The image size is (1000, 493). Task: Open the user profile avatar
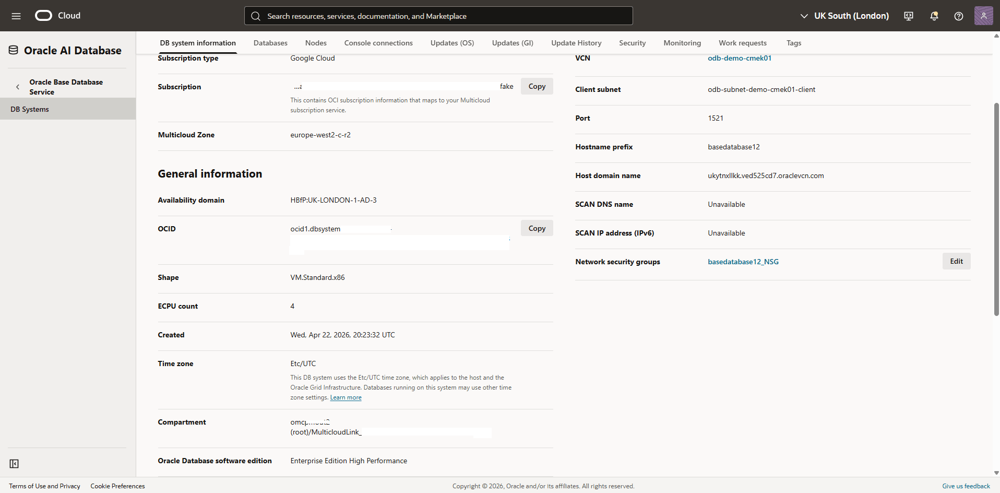click(x=983, y=16)
